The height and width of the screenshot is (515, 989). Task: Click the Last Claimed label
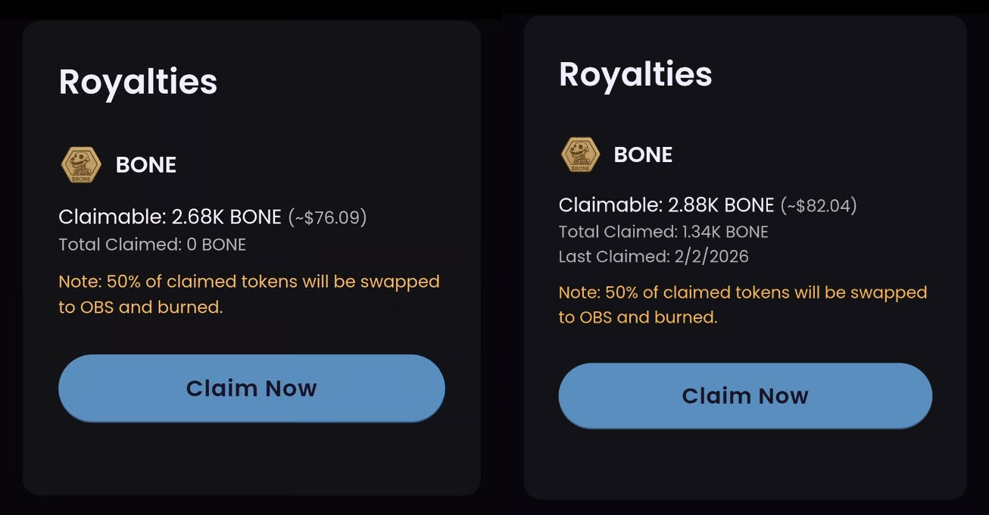613,257
